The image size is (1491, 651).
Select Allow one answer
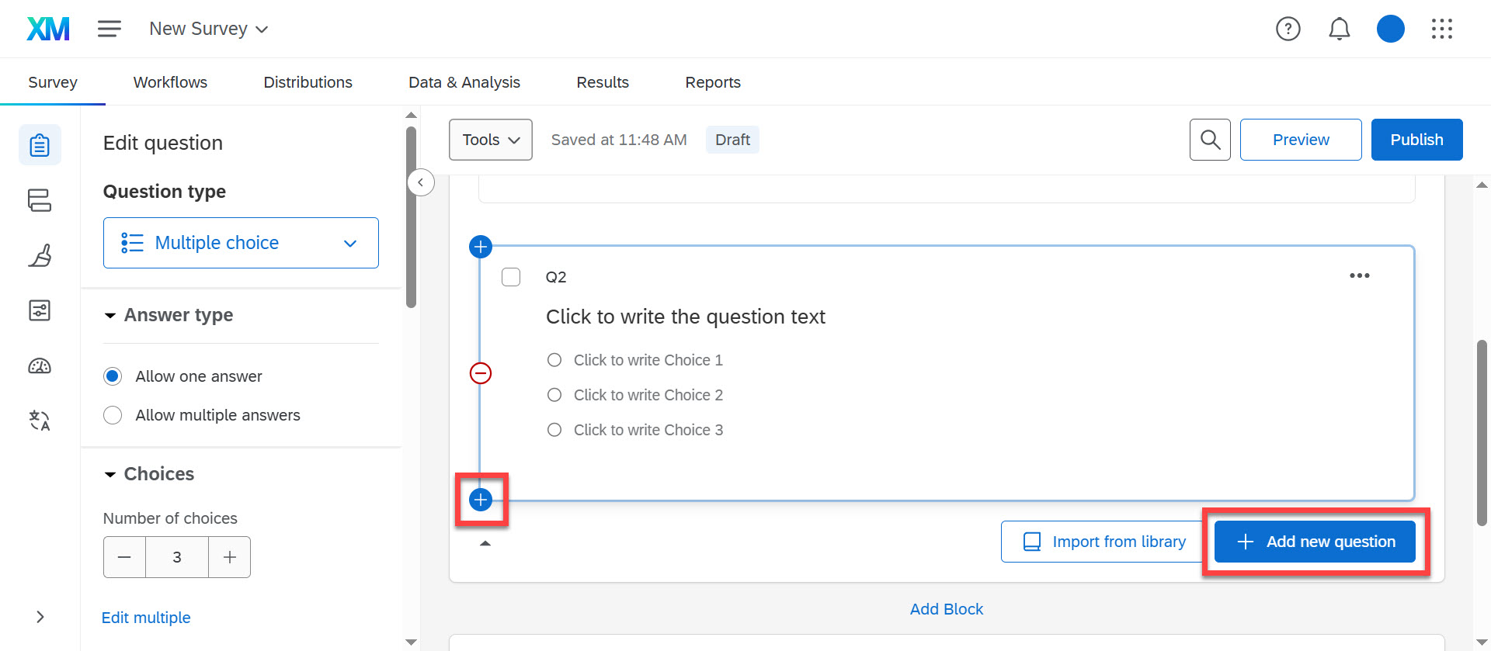(x=112, y=376)
